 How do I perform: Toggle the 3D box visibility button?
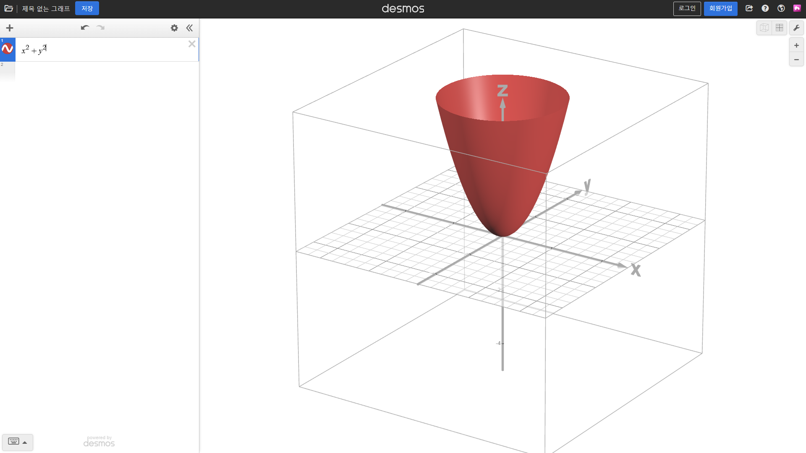[x=764, y=28]
